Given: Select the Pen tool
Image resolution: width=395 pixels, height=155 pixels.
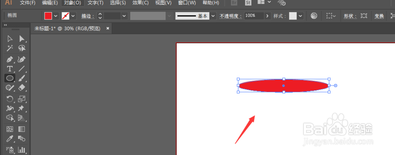Looking at the screenshot, I should (x=10, y=60).
